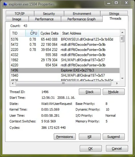
Task: Click the Dynamic Priority value 10
Action: click(x=107, y=110)
